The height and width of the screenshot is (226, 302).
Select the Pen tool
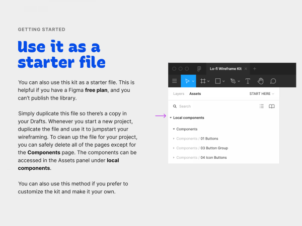click(233, 81)
